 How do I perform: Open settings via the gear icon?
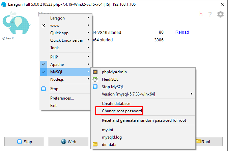(221, 14)
